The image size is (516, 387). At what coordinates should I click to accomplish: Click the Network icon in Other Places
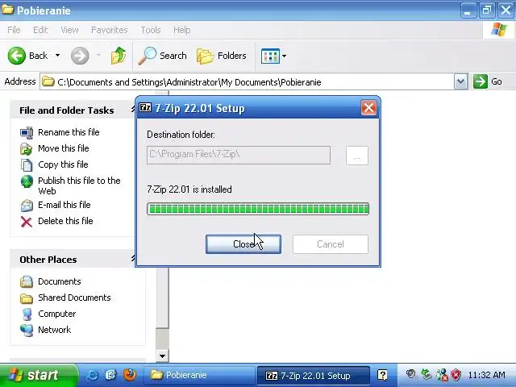pyautogui.click(x=27, y=331)
